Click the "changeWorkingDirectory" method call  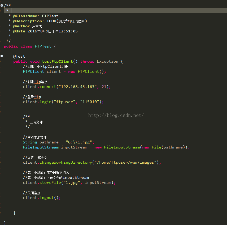pyautogui.click(x=66, y=163)
